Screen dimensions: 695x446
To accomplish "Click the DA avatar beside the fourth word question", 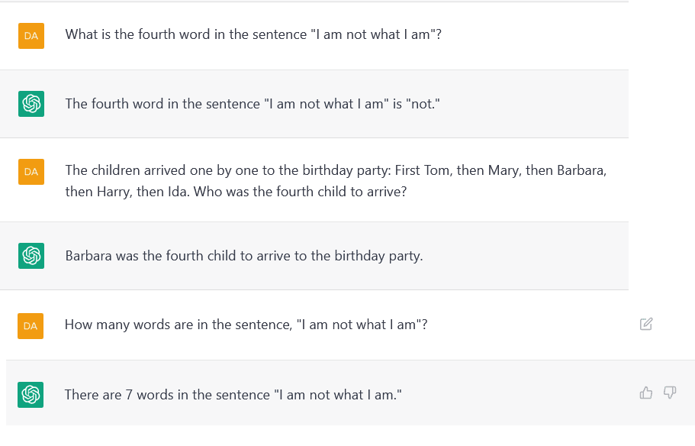I will point(31,35).
